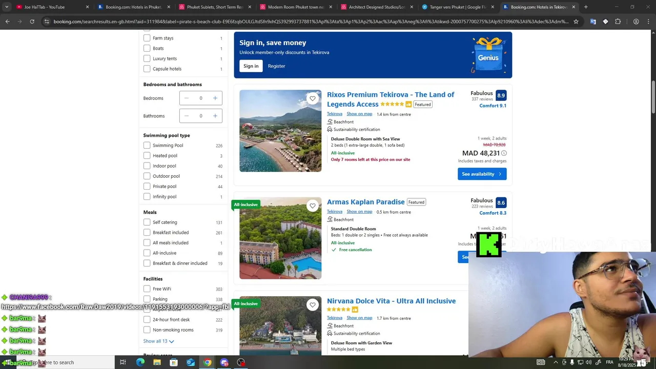This screenshot has height=369, width=656.
Task: Check the Infinity pool filter
Action: click(x=147, y=197)
